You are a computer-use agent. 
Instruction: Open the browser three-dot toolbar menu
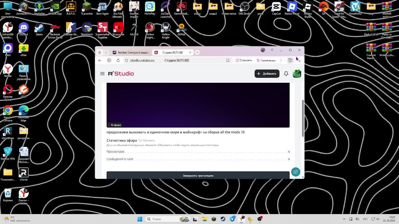point(281,60)
